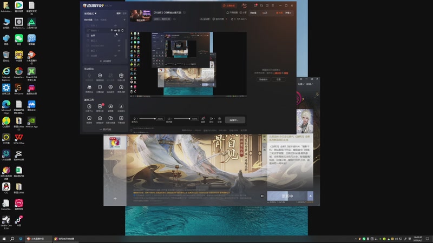Switch to the 横屏 landscape tab
This screenshot has width=433, height=243.
[119, 13]
